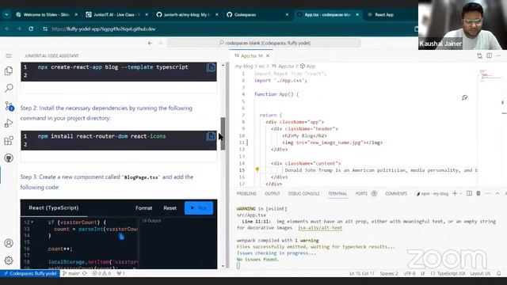Click the Spaces: 2 status bar entry
Screen dimensions: 507x285
point(389,273)
